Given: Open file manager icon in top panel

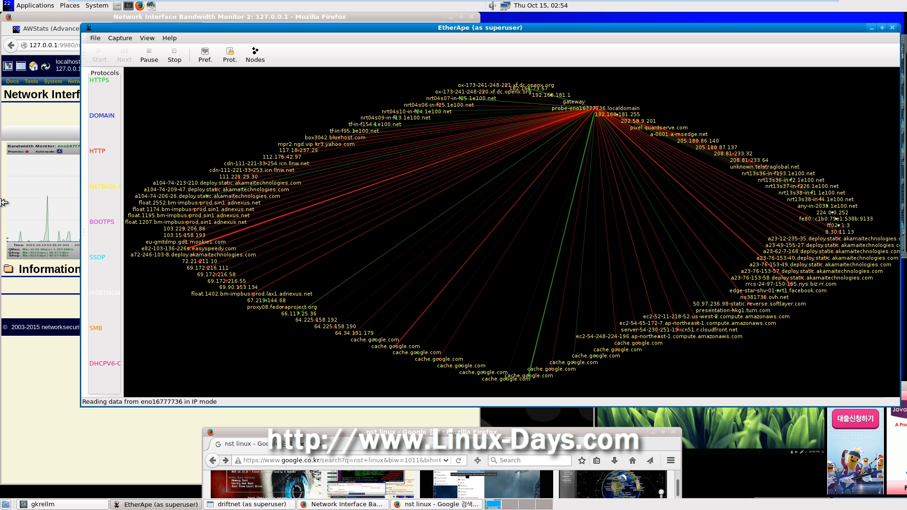Looking at the screenshot, I should click(x=117, y=6).
